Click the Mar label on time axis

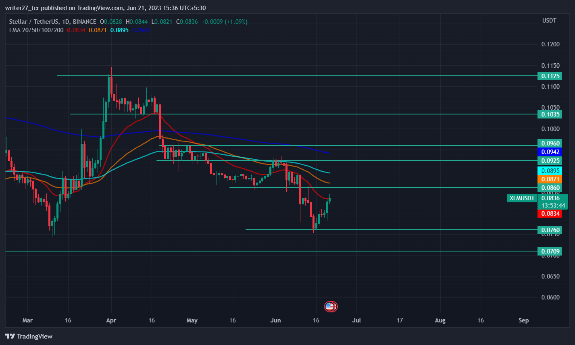(27, 320)
